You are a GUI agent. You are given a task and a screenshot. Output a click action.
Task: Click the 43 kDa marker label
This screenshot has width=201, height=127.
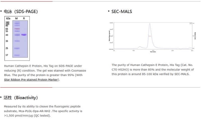point(7,35)
